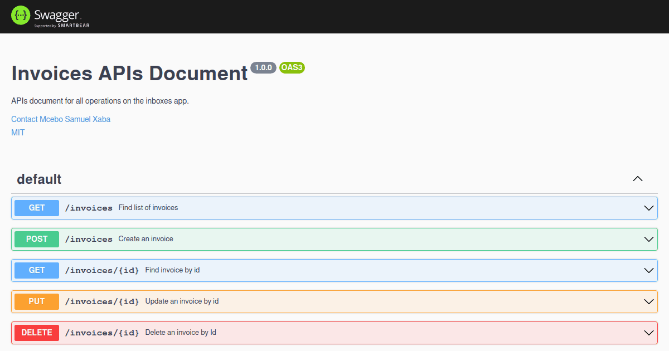Click the POST method badge
The height and width of the screenshot is (351, 669).
[x=37, y=239]
